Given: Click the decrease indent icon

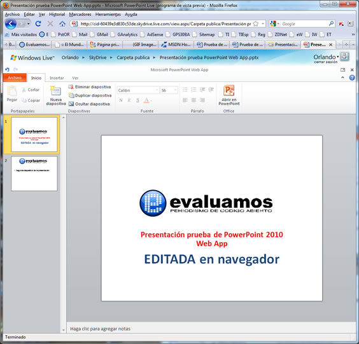Looking at the screenshot, I should pos(202,90).
